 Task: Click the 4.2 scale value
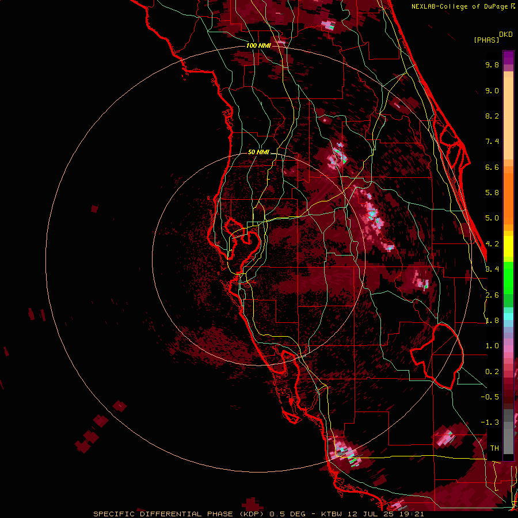click(492, 244)
